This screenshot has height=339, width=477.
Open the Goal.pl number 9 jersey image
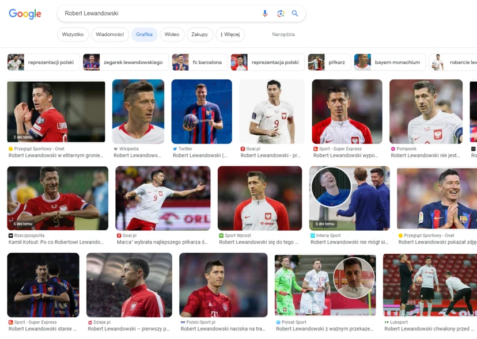272,112
